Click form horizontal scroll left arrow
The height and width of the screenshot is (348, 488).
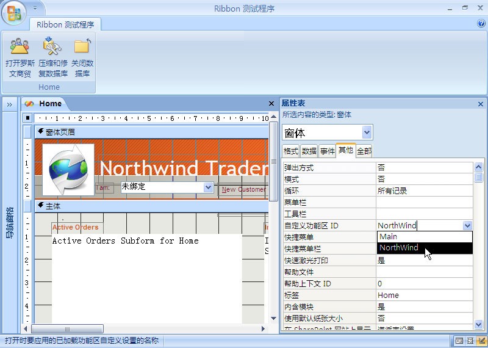[x=26, y=328]
